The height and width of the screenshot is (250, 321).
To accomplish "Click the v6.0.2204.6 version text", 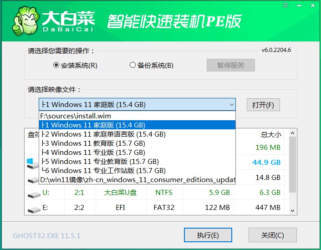I will [276, 50].
